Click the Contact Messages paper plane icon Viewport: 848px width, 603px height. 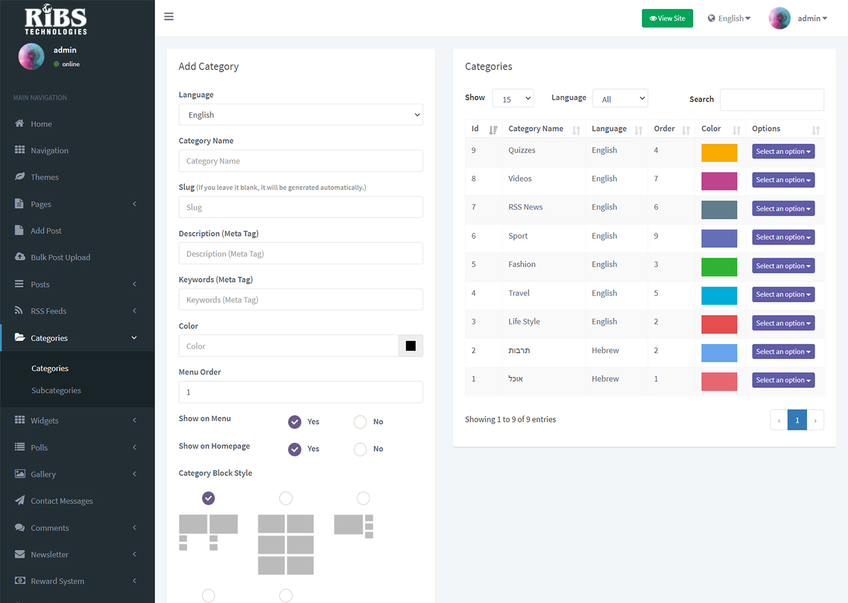[x=19, y=501]
